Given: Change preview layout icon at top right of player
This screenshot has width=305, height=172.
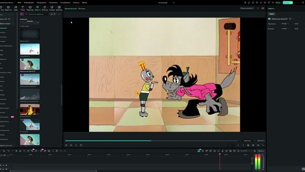Looking at the screenshot, I should tap(263, 8).
